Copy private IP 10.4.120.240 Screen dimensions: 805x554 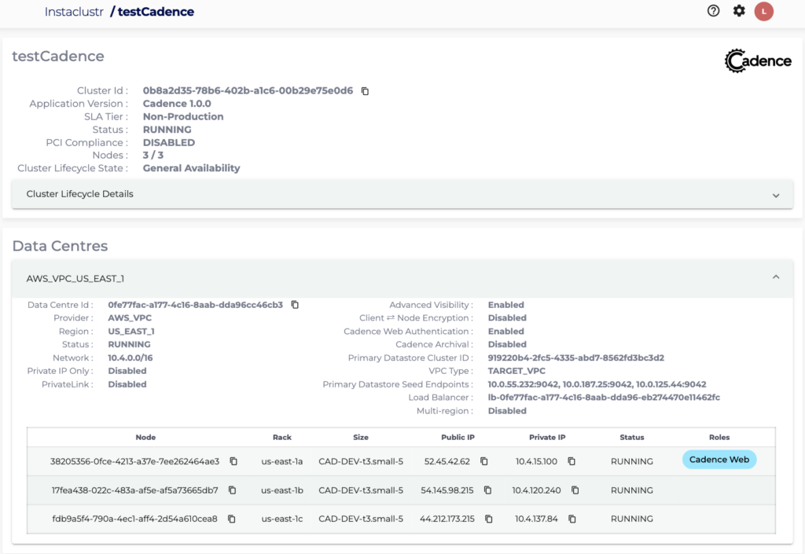(575, 490)
